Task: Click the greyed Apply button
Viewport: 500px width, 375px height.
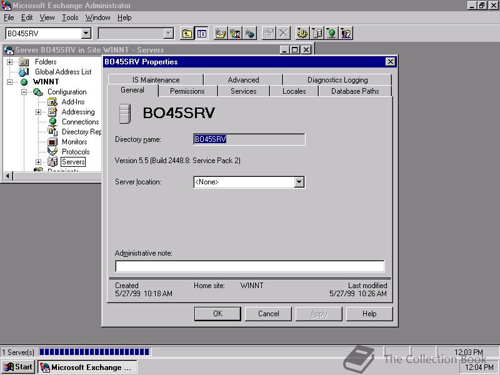Action: pos(319,314)
